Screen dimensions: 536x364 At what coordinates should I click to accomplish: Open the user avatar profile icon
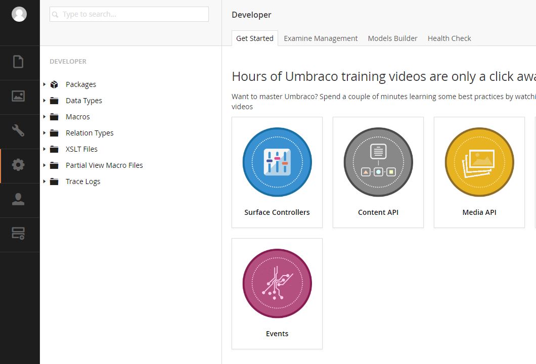[x=19, y=14]
